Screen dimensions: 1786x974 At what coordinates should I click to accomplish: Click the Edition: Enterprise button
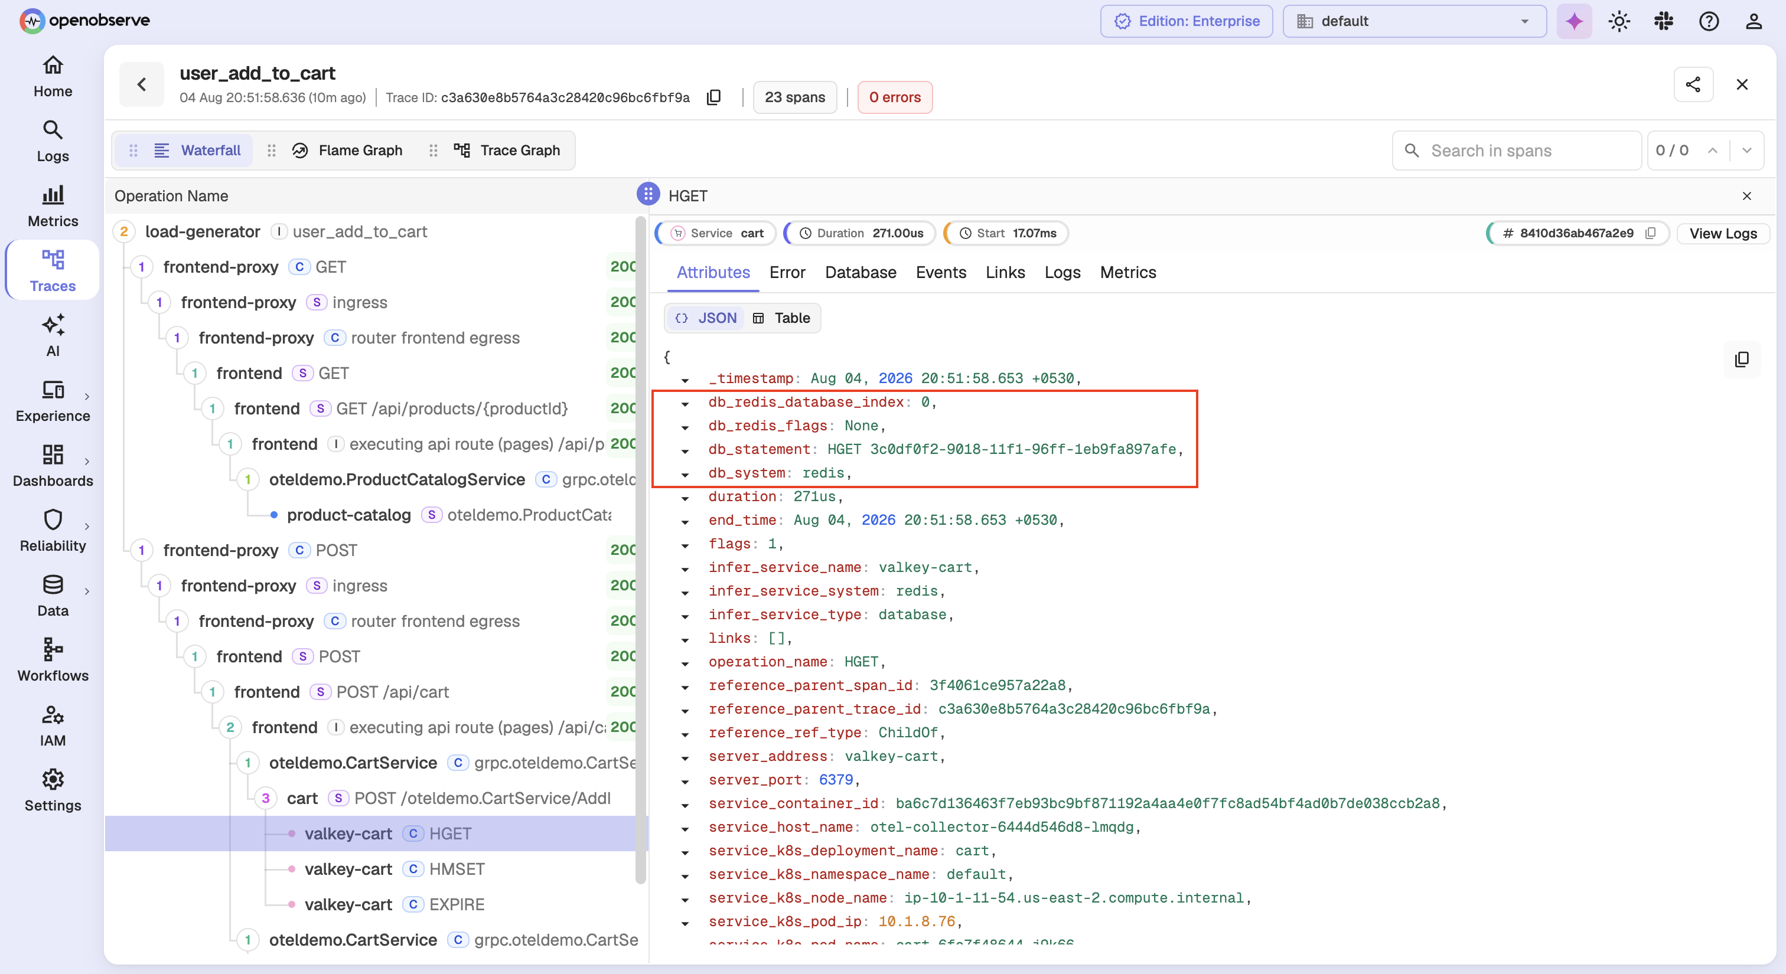(1187, 21)
